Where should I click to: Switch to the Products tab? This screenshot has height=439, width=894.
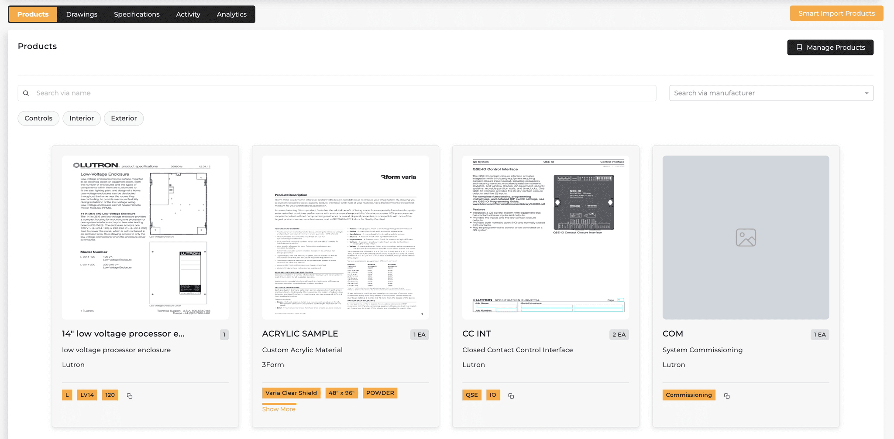click(33, 14)
